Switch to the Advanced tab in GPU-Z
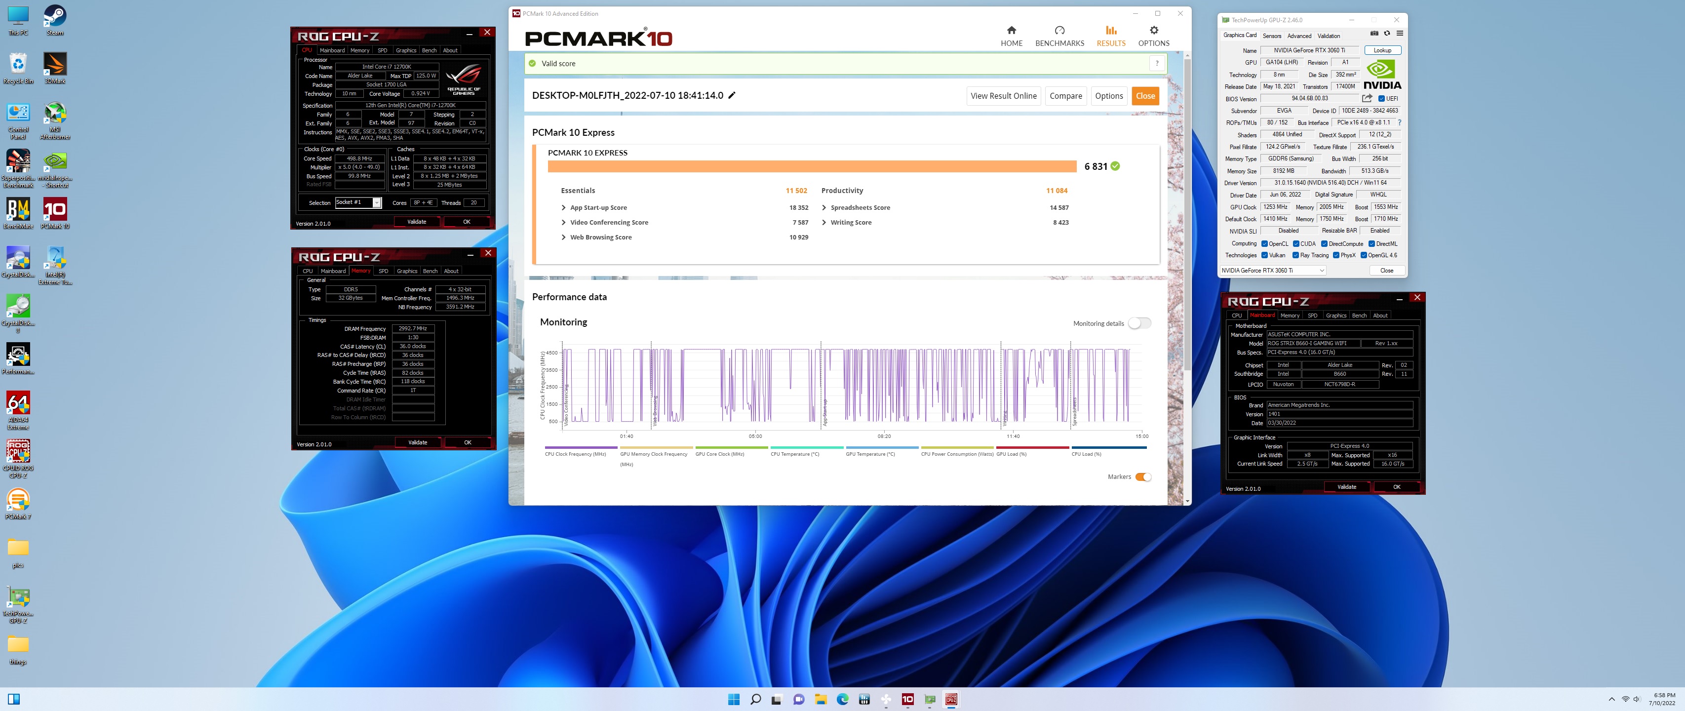 [x=1298, y=36]
